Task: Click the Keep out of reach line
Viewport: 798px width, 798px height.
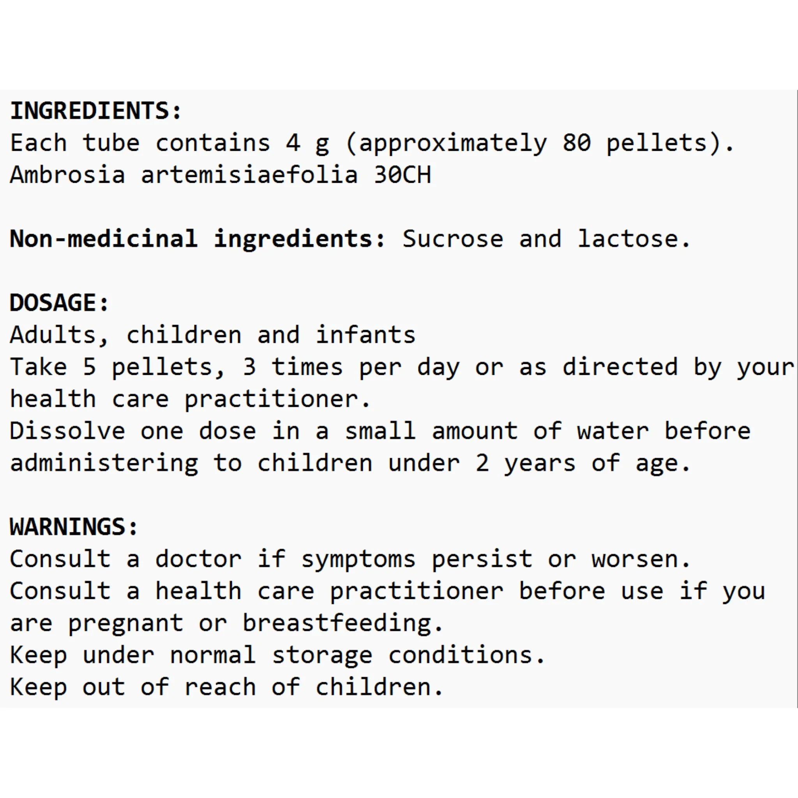Action: click(227, 687)
